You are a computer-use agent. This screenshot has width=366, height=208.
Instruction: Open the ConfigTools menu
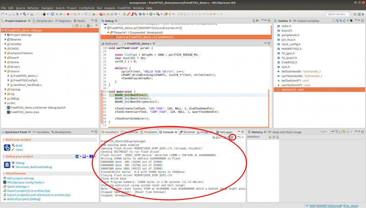[86, 8]
